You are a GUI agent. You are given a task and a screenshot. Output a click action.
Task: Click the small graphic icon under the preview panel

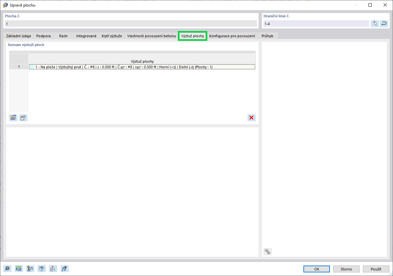(x=267, y=252)
